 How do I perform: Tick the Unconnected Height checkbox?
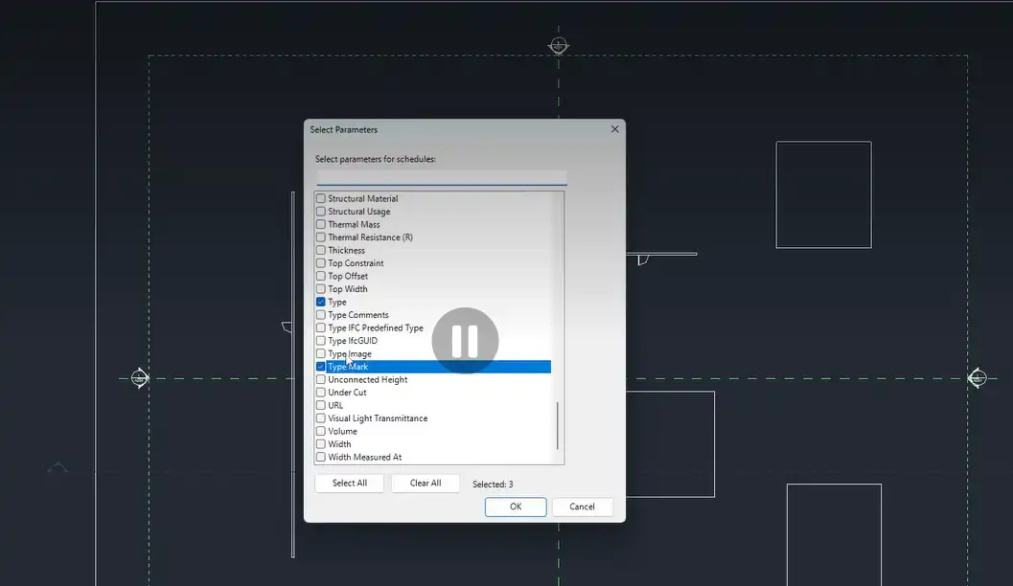[x=320, y=379]
